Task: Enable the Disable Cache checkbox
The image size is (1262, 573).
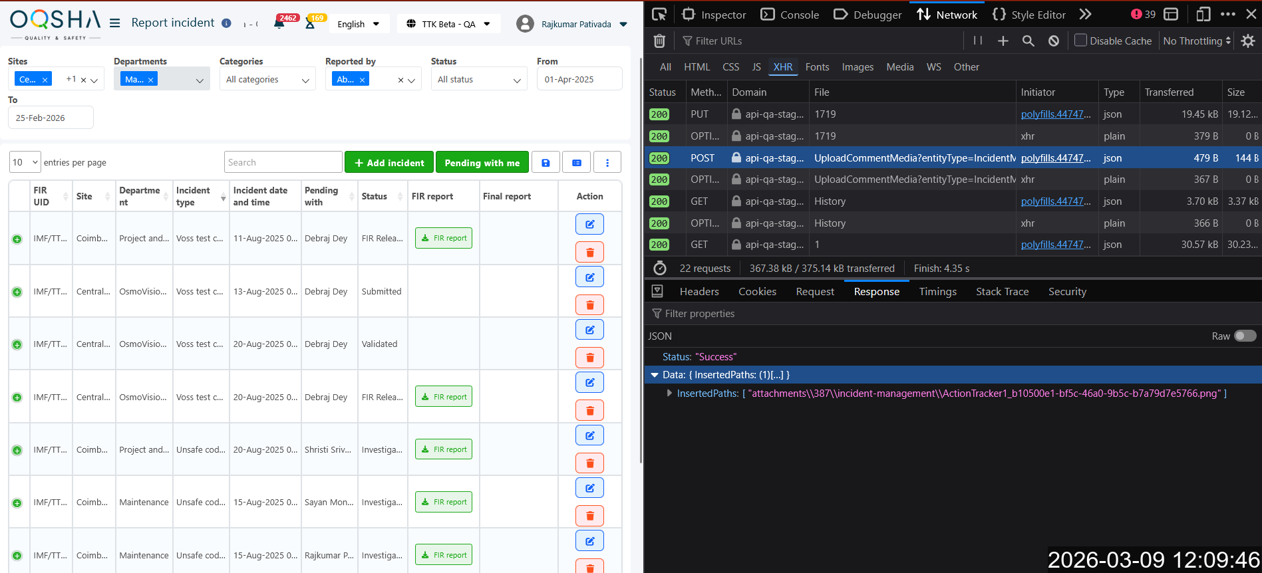Action: click(1081, 41)
